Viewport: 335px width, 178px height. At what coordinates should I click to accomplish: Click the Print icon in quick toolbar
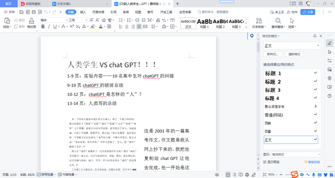[x=33, y=12]
